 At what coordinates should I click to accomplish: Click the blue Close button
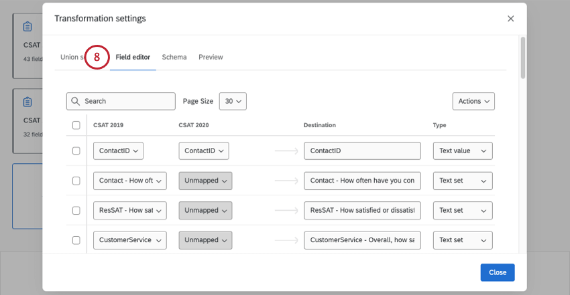497,273
